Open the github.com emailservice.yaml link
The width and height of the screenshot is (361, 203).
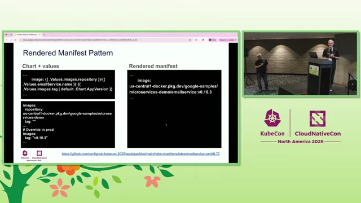[x=140, y=153]
